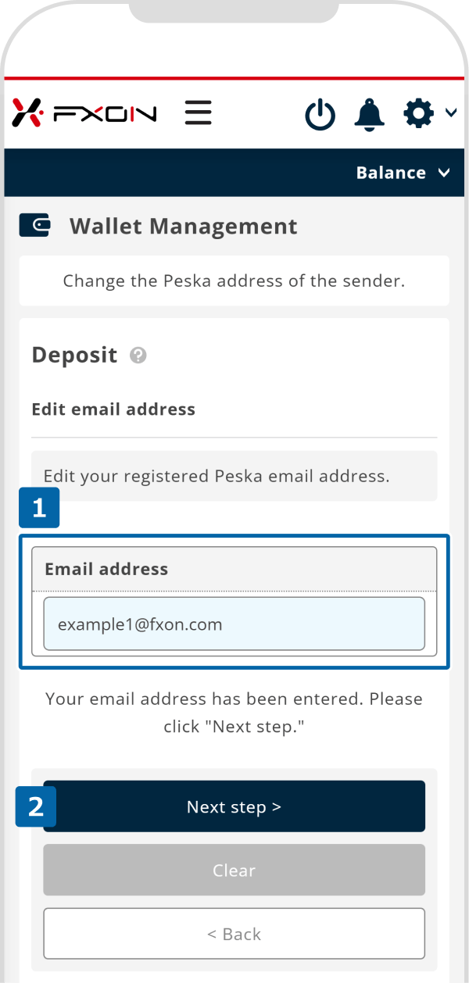This screenshot has width=469, height=983.
Task: Click the blue step 2 badge
Action: click(x=36, y=806)
